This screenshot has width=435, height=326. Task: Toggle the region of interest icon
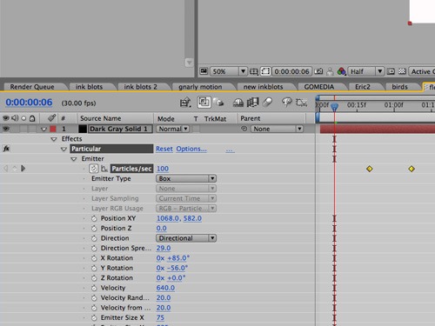click(265, 71)
